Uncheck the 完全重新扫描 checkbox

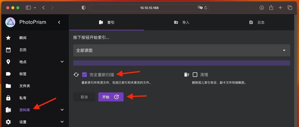[x=84, y=75]
